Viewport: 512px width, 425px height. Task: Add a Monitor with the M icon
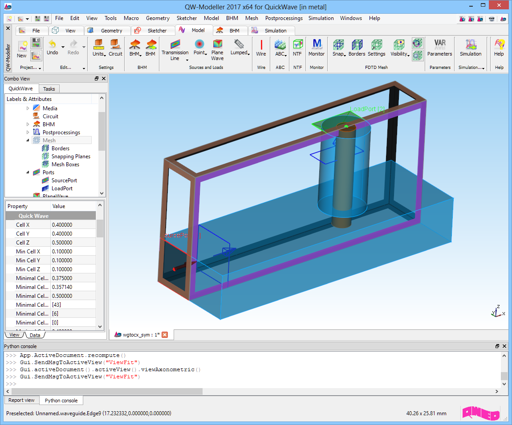pos(317,48)
